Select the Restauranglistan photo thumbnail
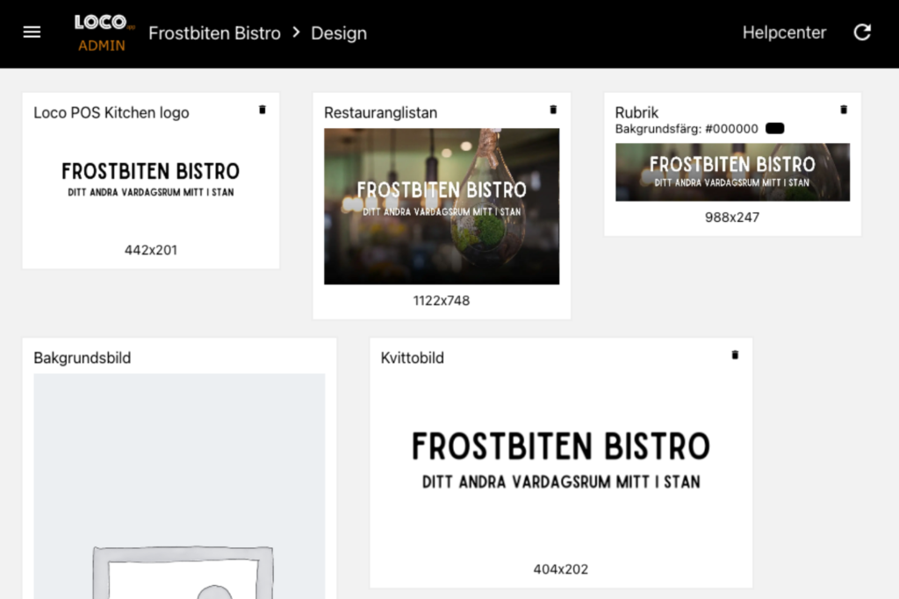 coord(442,206)
